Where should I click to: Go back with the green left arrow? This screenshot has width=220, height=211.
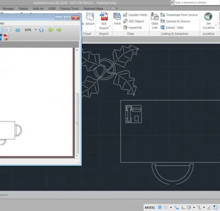51,30
